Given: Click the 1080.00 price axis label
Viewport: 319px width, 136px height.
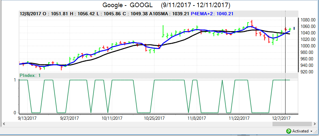Looking at the screenshot, I should point(307,20).
